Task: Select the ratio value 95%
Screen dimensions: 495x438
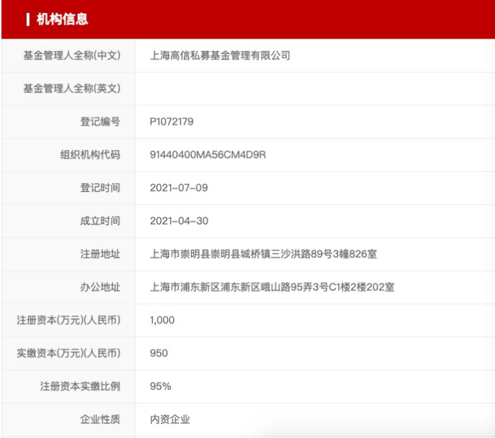Action: [x=160, y=386]
